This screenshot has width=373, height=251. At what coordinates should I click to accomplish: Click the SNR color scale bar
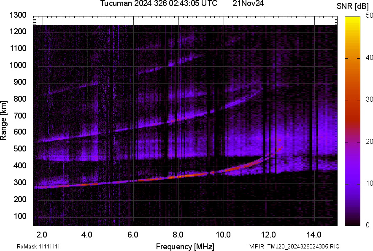pos(352,121)
